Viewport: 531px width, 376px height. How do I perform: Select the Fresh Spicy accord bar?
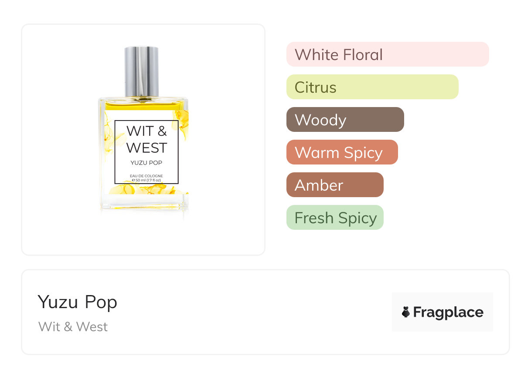[x=334, y=218]
